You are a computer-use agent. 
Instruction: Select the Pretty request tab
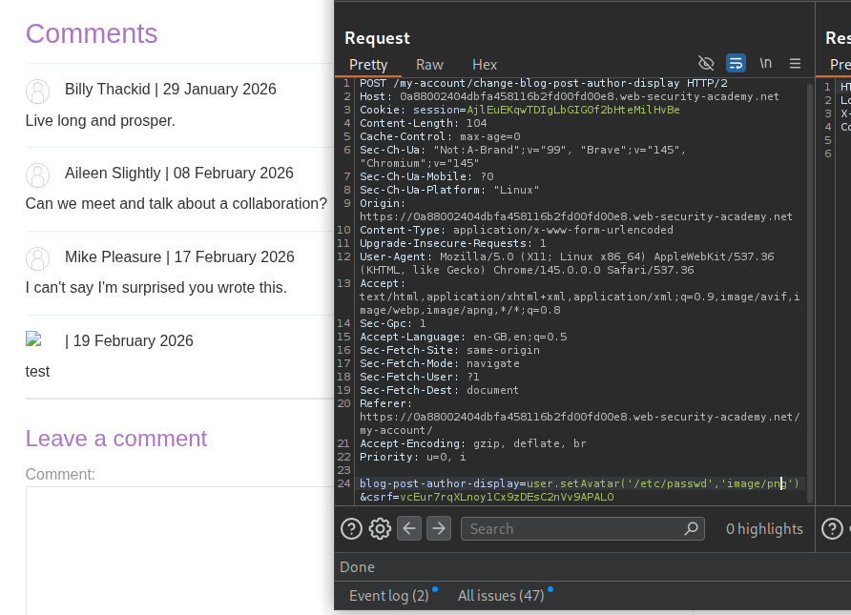click(368, 65)
